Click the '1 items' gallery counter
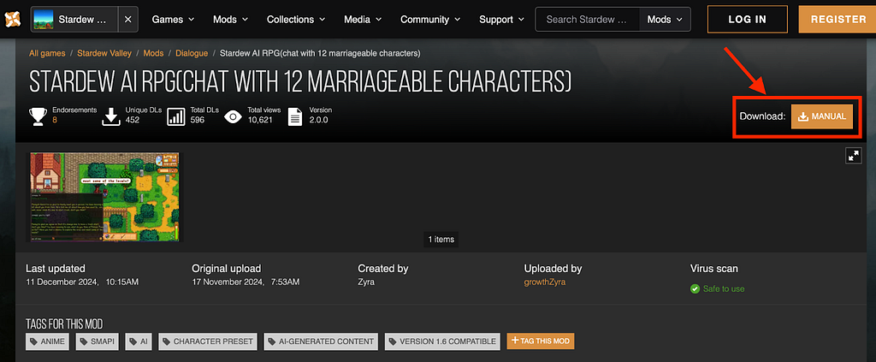This screenshot has width=876, height=362. pyautogui.click(x=441, y=239)
